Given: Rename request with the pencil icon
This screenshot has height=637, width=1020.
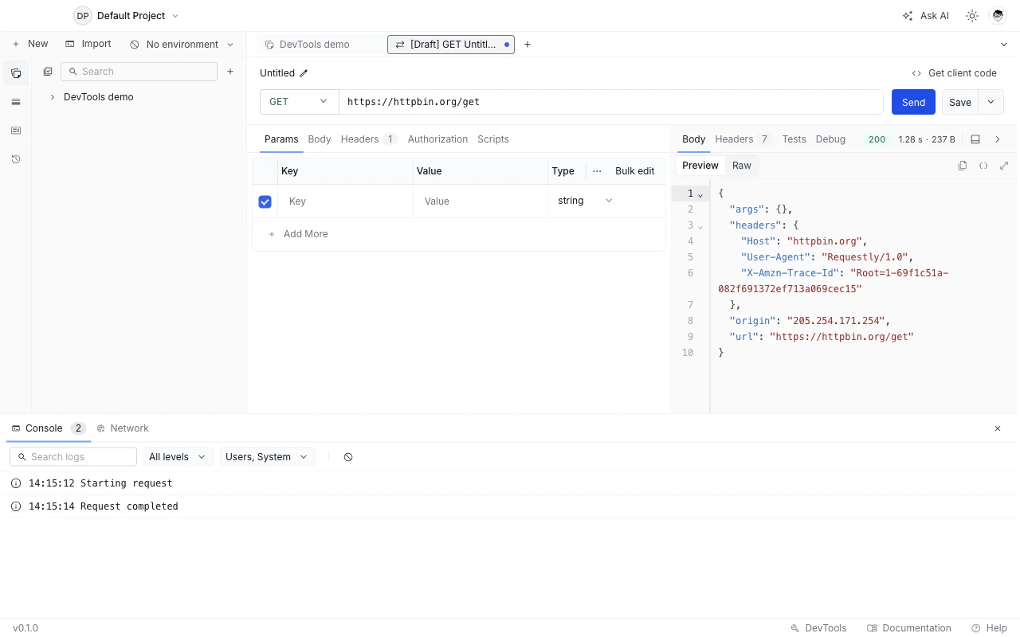Looking at the screenshot, I should [x=304, y=73].
